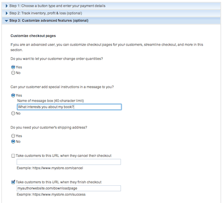
Task: Expand Step 2 inventory tracking arrow
Action: coord(7,13)
